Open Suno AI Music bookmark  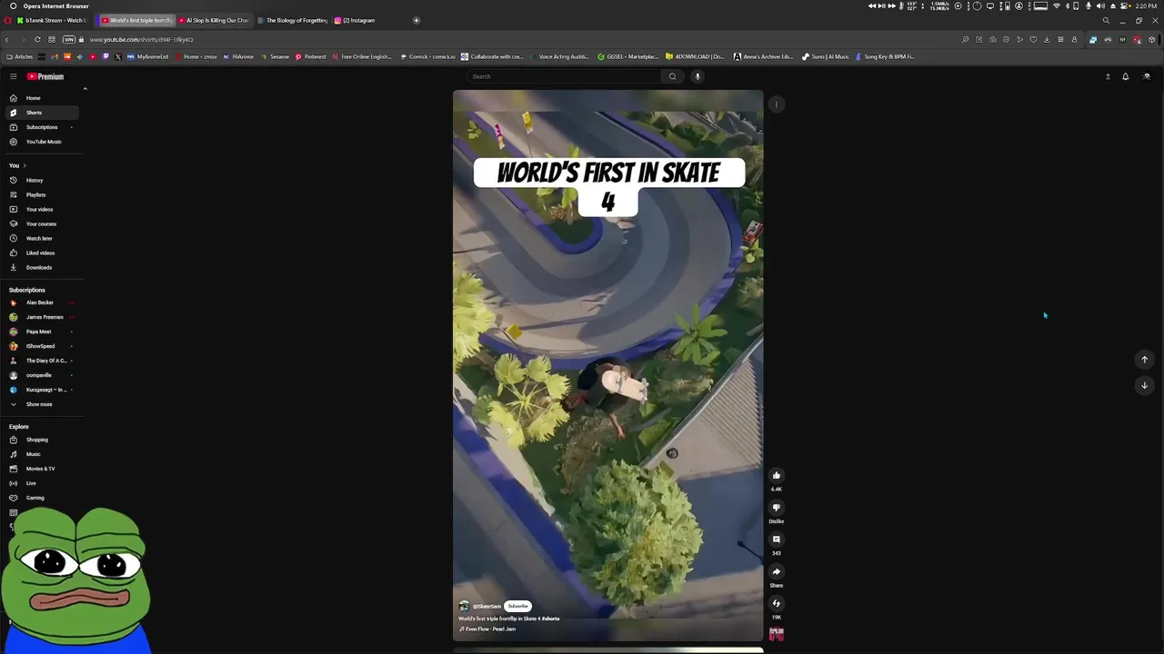coord(826,56)
